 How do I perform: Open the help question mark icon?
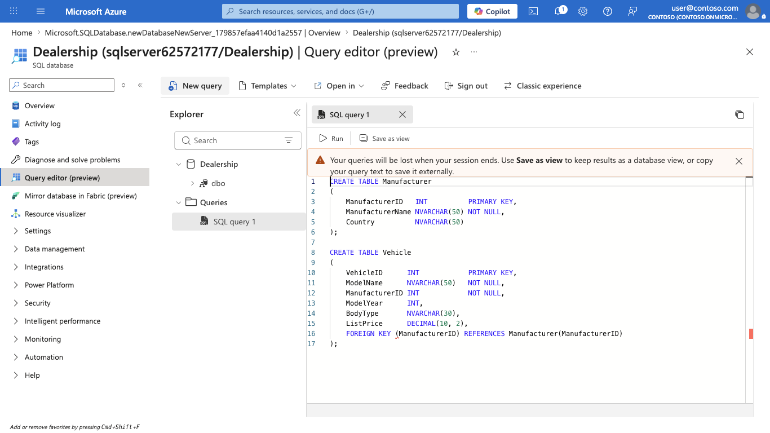[x=608, y=11]
